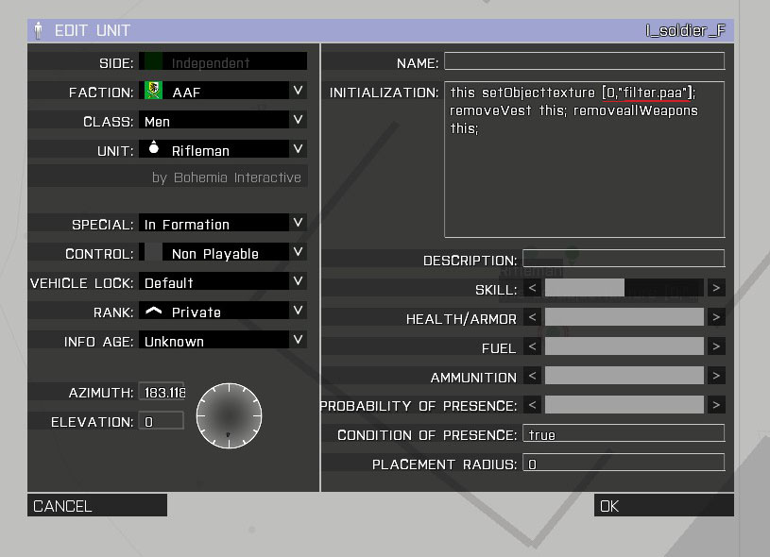The image size is (770, 557).
Task: Decrease Ammunition with left arrow
Action: click(532, 376)
